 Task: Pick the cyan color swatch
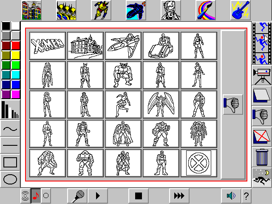pos(16,75)
